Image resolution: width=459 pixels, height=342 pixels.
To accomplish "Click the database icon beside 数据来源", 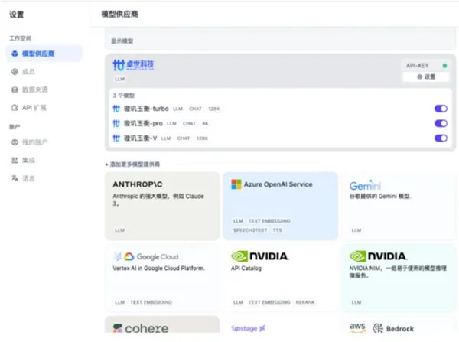I will tap(15, 90).
